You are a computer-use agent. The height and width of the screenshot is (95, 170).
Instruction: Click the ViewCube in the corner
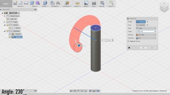click(x=164, y=6)
